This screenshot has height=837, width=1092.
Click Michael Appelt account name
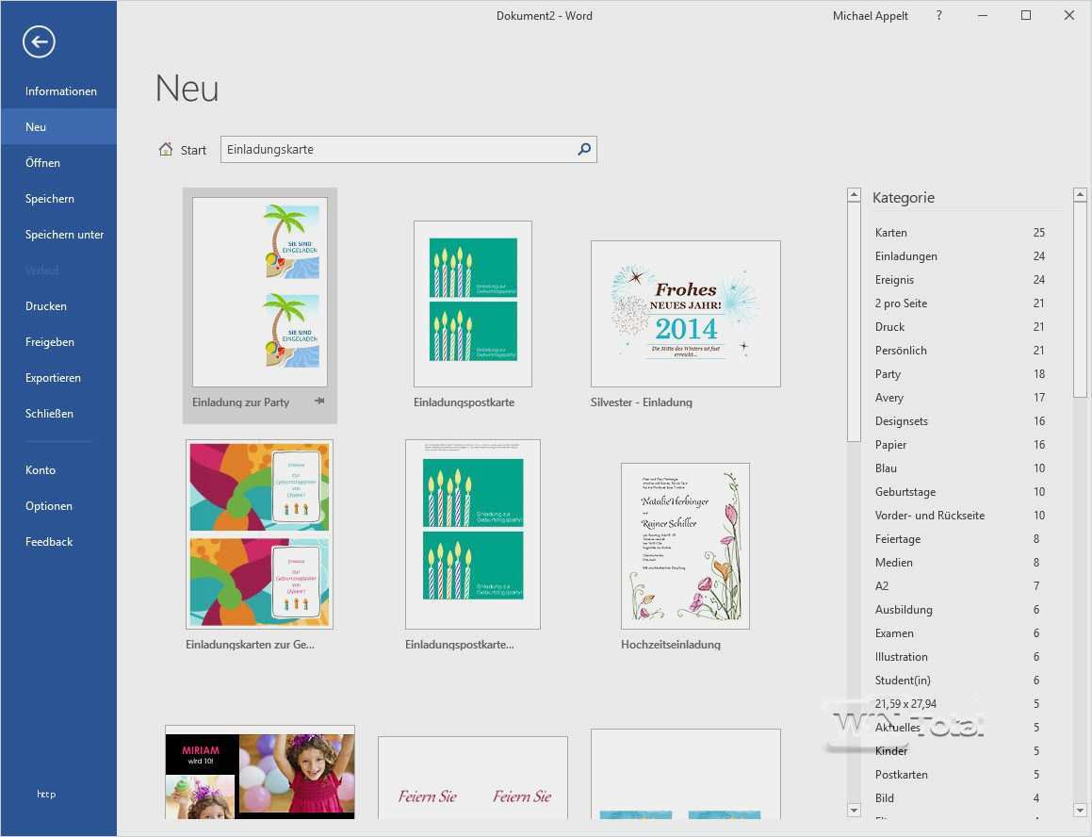pos(870,16)
